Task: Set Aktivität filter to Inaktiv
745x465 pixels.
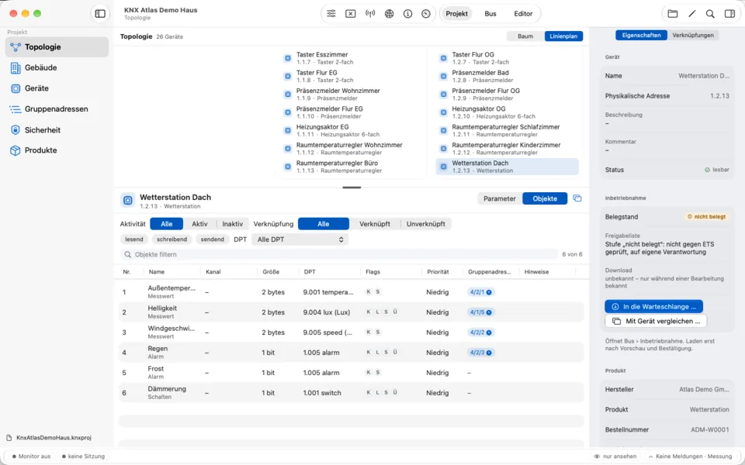Action: pyautogui.click(x=232, y=224)
